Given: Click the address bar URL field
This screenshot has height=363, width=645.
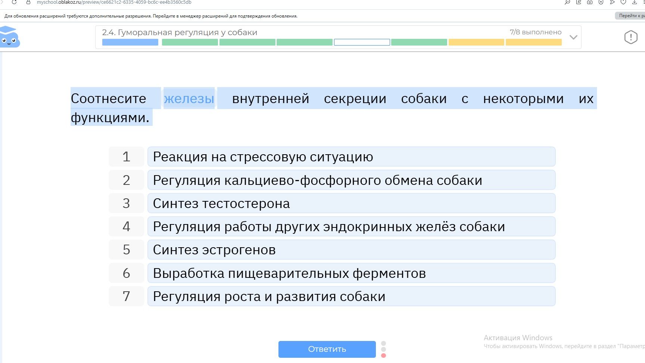Looking at the screenshot, I should click(x=114, y=2).
